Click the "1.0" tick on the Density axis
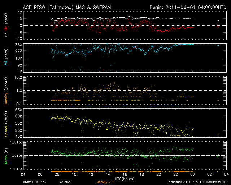The image size is (231, 185). (19, 91)
